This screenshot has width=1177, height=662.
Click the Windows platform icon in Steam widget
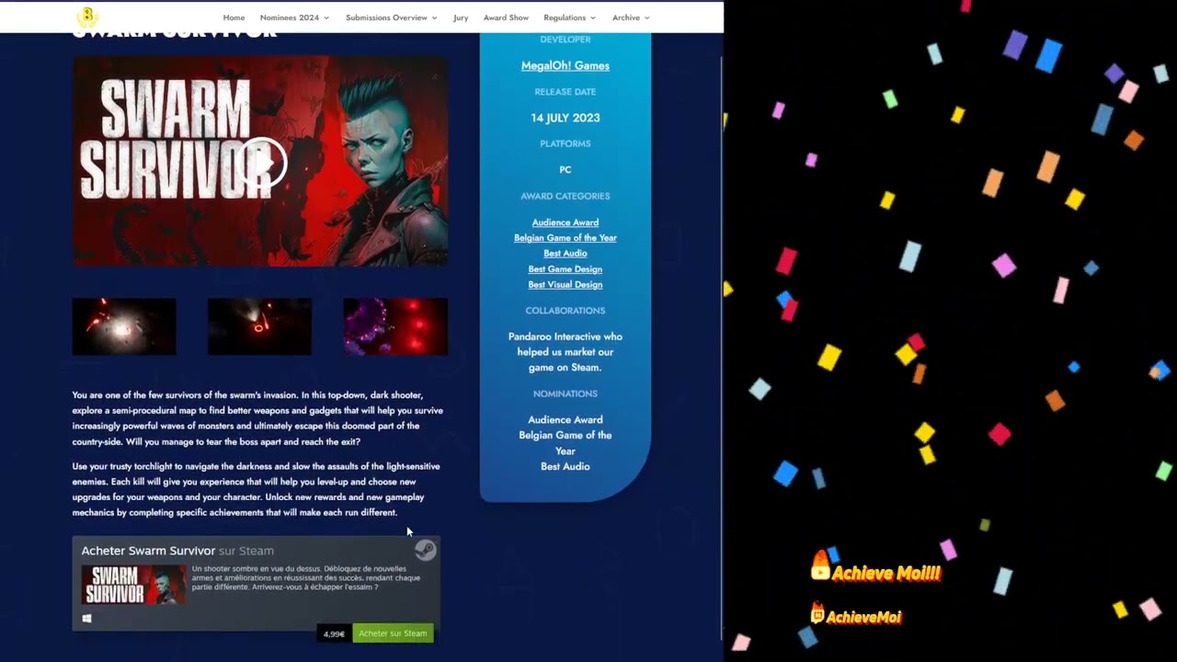pos(86,619)
